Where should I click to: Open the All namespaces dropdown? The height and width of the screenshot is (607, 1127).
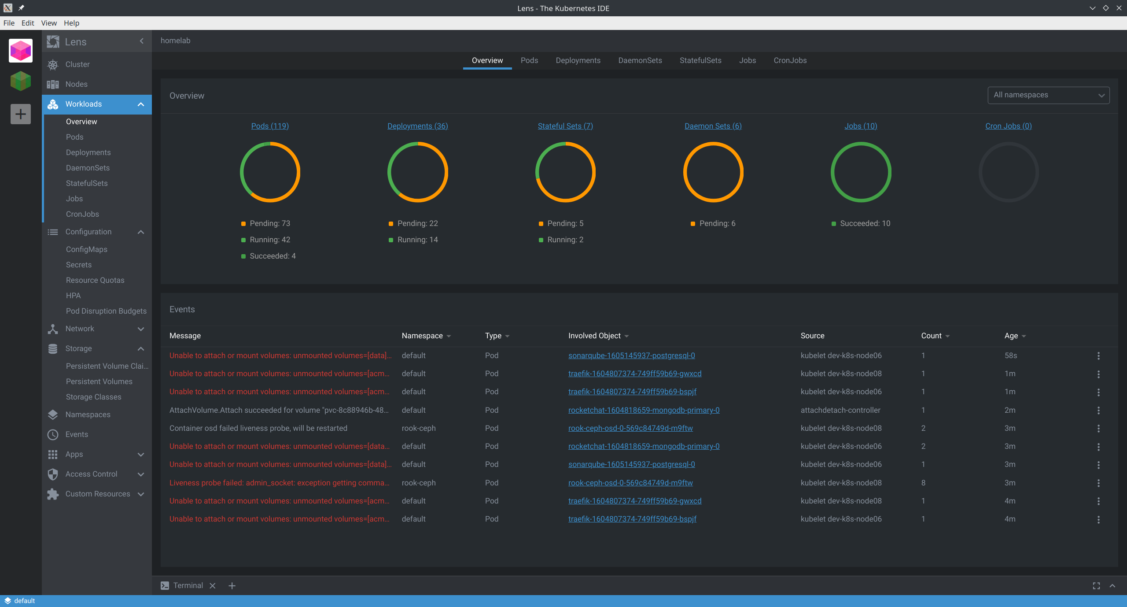click(1048, 96)
